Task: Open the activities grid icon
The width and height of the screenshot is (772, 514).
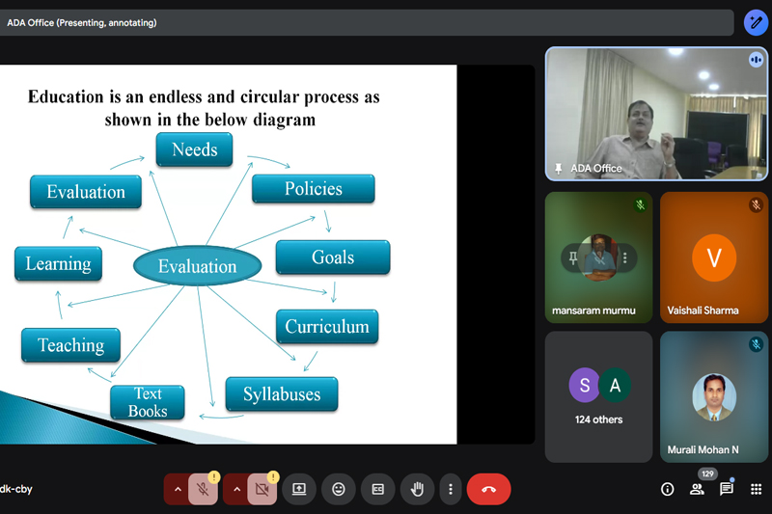Action: (x=756, y=489)
